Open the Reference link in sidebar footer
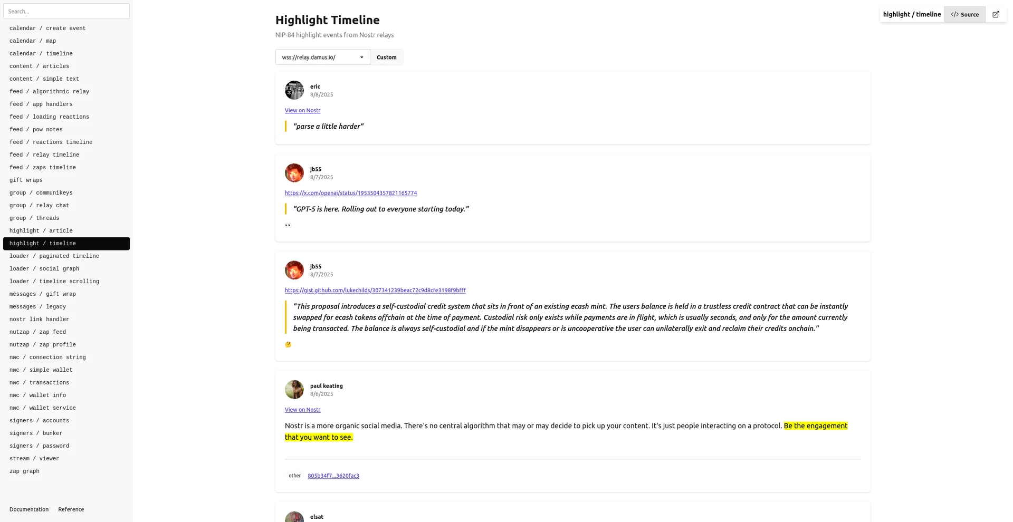Image resolution: width=1013 pixels, height=522 pixels. tap(71, 509)
